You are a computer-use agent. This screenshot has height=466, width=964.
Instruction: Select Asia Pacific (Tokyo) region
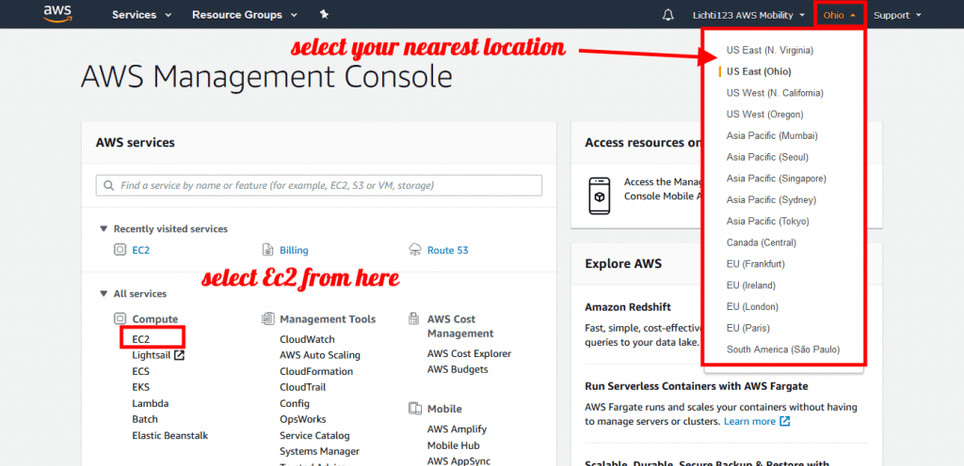click(x=768, y=221)
